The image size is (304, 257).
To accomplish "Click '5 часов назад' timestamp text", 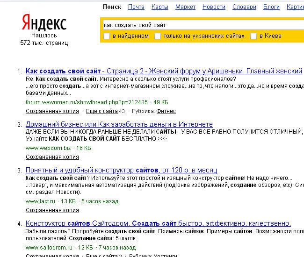I will pos(100,201).
